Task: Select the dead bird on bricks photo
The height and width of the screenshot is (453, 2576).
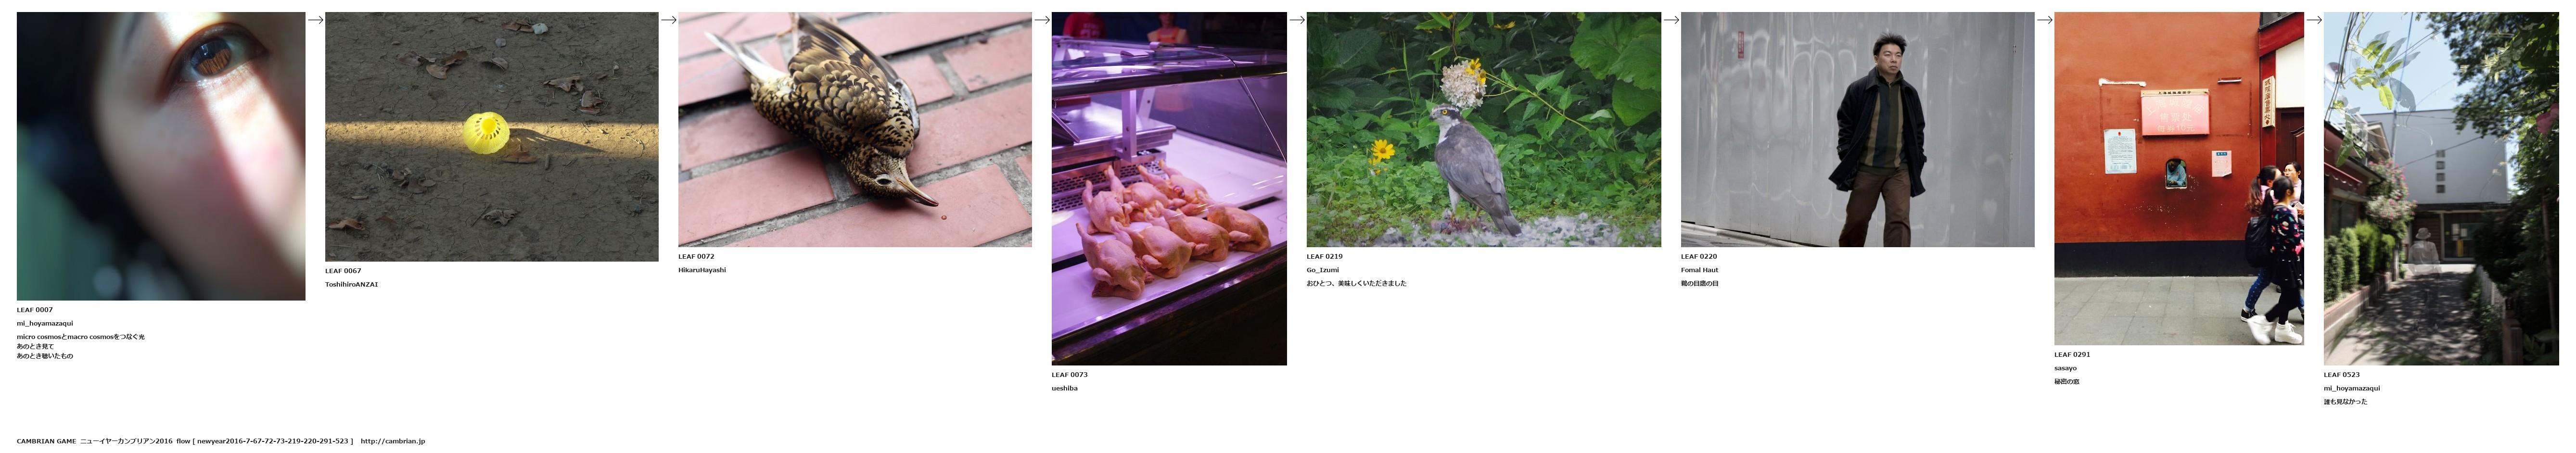Action: 854,129
